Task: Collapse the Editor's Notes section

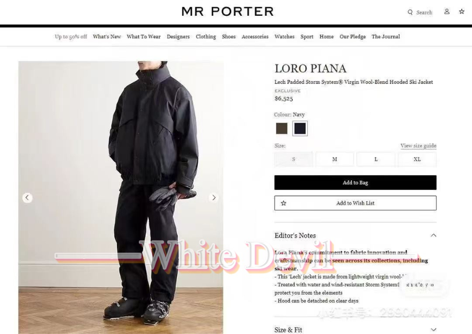Action: (x=433, y=235)
